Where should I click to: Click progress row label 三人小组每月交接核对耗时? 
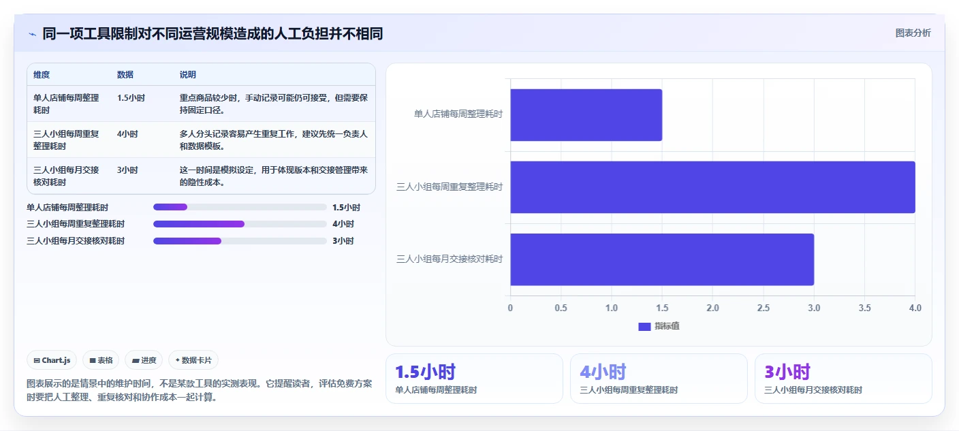76,241
